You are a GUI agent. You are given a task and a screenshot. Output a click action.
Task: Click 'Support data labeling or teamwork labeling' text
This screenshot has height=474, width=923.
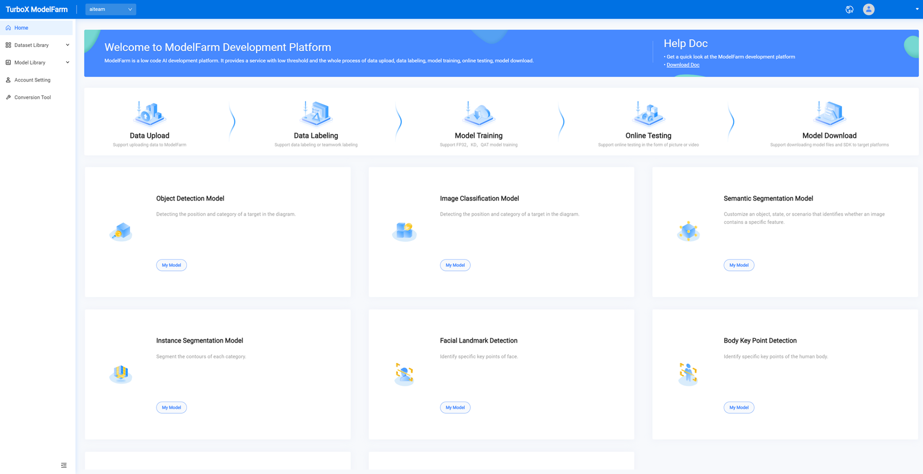[316, 145]
